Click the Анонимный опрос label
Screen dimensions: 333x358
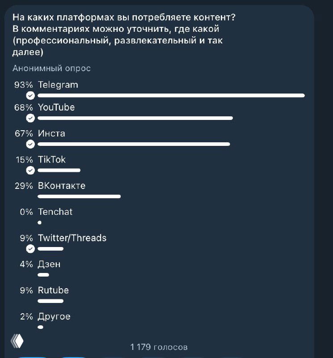51,68
